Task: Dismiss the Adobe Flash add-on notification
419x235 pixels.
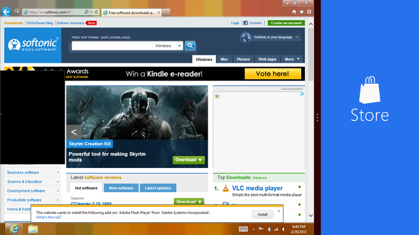Action: (279, 211)
